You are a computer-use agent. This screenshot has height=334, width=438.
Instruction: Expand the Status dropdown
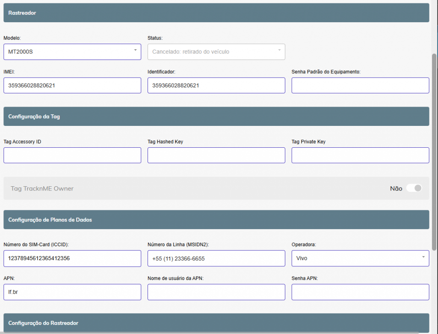click(216, 52)
